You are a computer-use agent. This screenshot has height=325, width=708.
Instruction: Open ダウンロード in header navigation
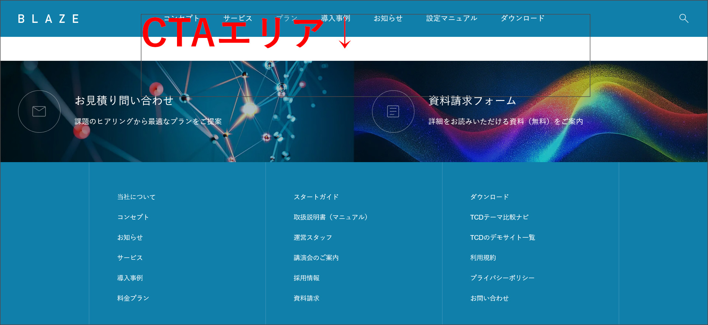pyautogui.click(x=523, y=18)
